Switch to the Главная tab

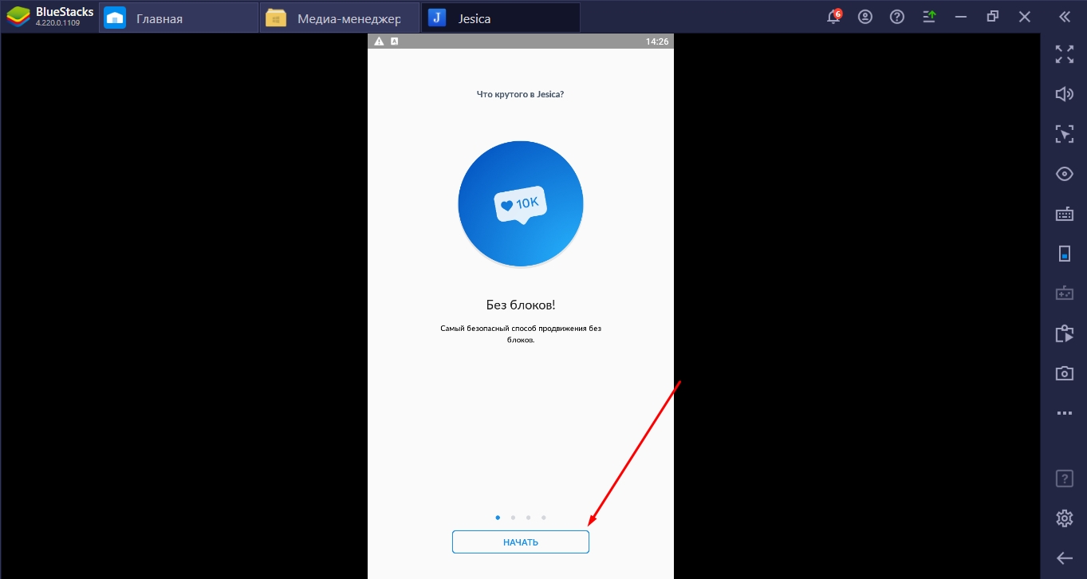click(x=179, y=18)
